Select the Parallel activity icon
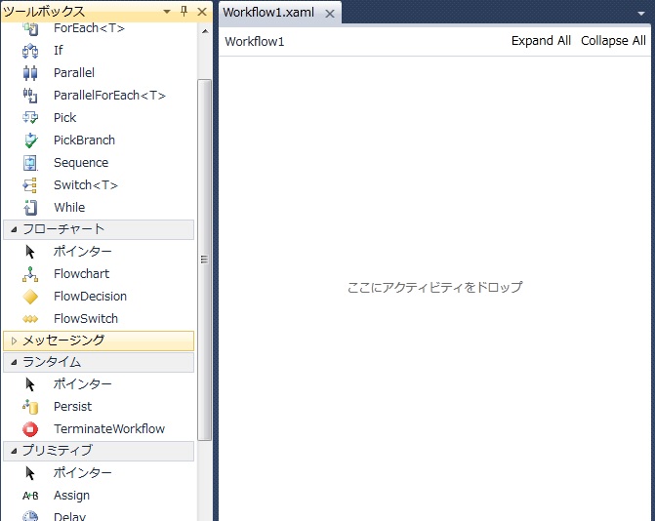655x521 pixels. click(x=30, y=73)
